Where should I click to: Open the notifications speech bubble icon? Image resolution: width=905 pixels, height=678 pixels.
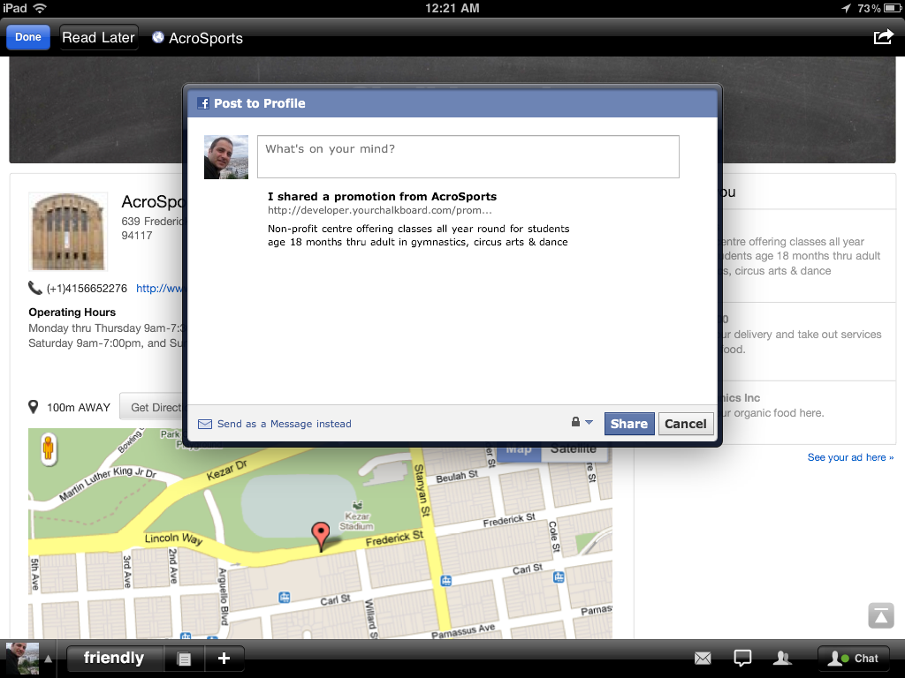click(x=742, y=658)
